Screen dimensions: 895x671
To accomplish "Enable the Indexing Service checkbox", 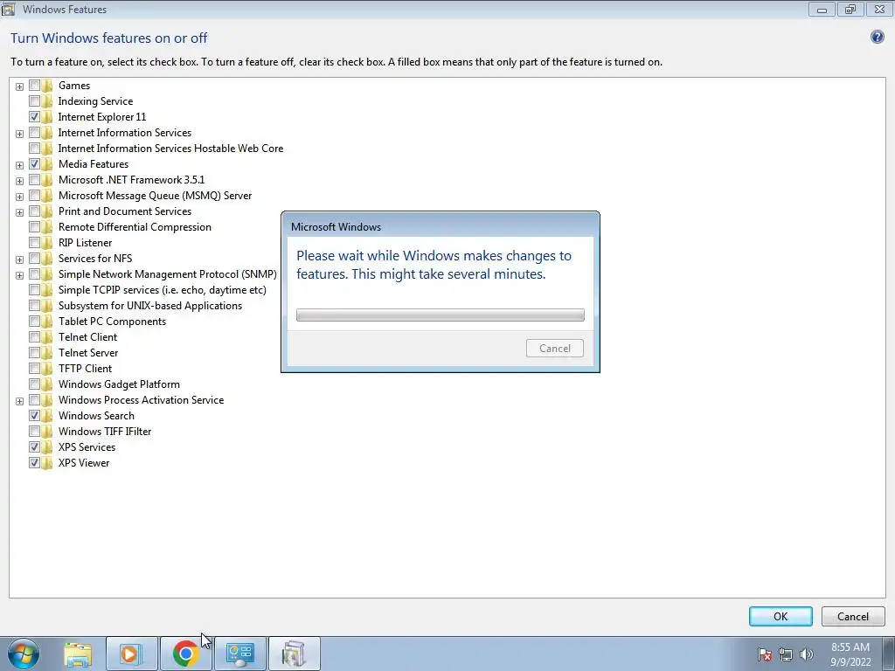I will click(x=34, y=101).
